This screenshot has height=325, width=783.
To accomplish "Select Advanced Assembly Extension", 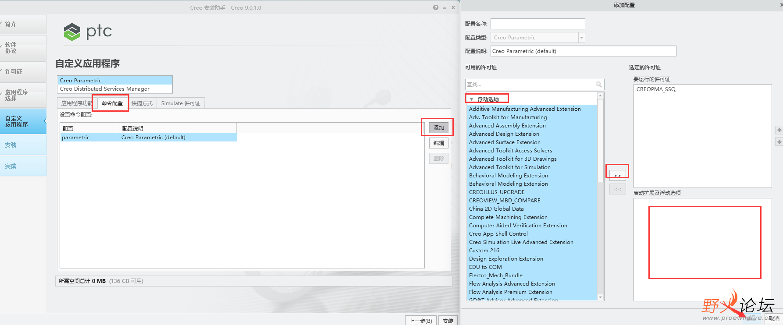I will [x=531, y=126].
